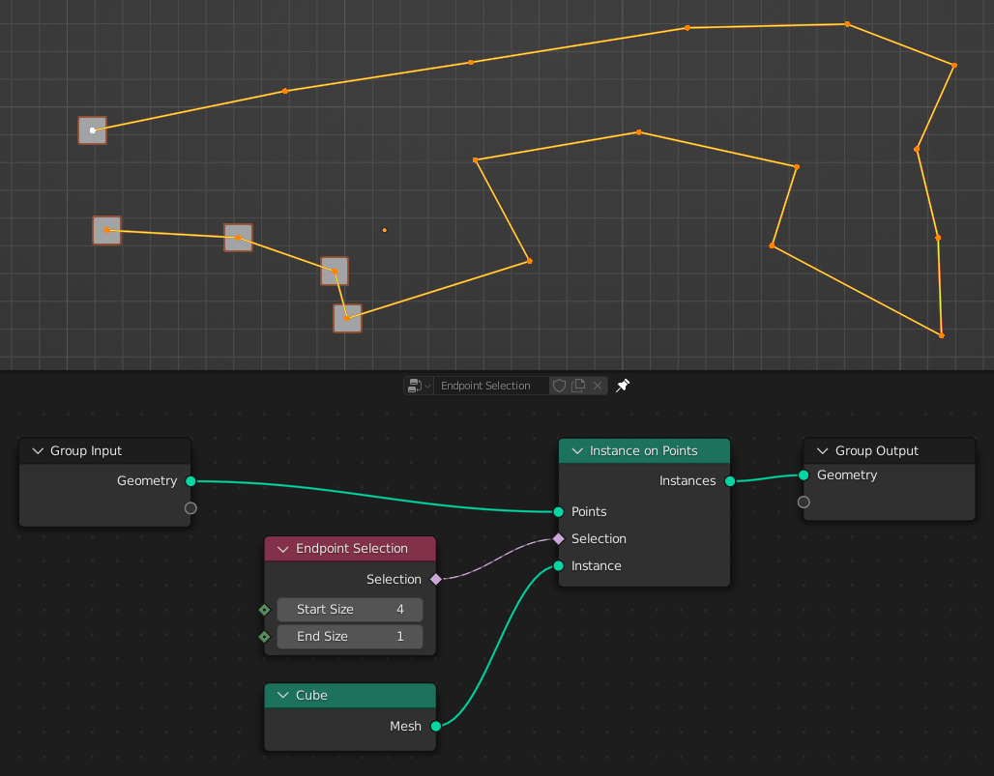Click the Start Size value slider
The width and height of the screenshot is (994, 776).
coord(349,609)
